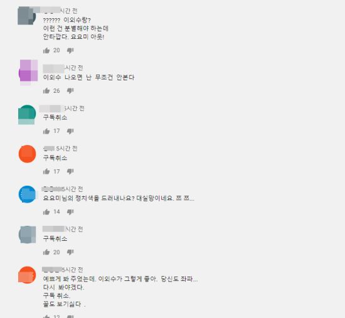
Task: Like the 구독취소 comment by gray avatar
Action: [46, 252]
